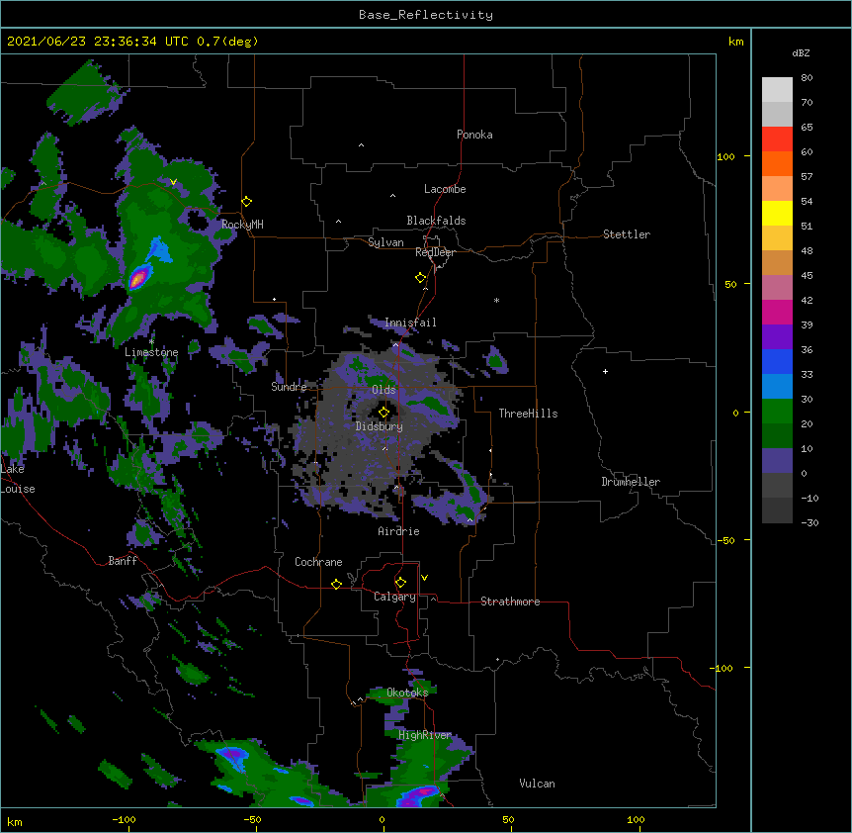Select the dBZ legend heading

click(801, 52)
